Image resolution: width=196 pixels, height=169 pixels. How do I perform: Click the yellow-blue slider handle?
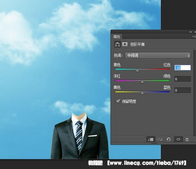pos(142,93)
